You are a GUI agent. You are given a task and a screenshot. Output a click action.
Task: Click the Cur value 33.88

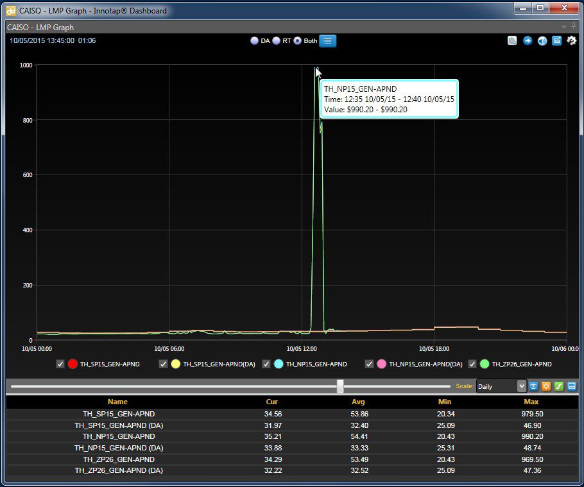tap(273, 448)
